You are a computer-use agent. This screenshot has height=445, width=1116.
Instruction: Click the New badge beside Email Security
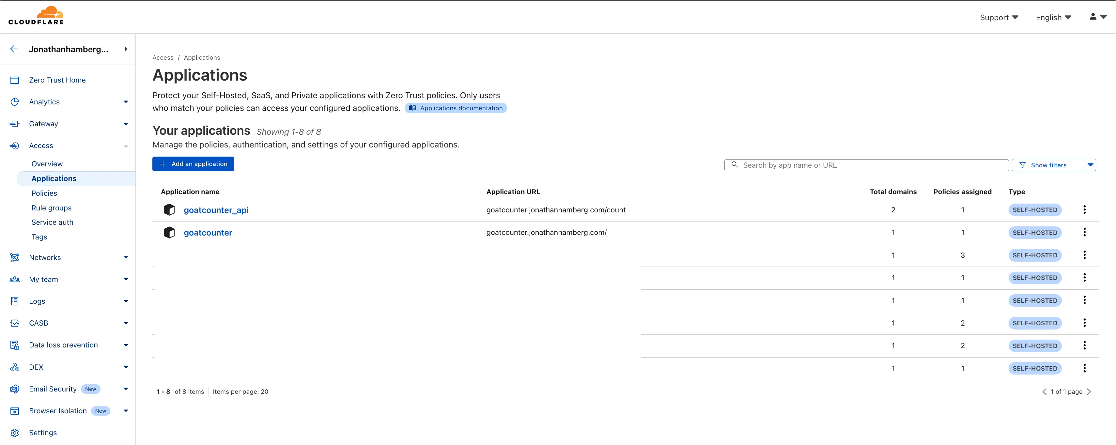pyautogui.click(x=90, y=389)
